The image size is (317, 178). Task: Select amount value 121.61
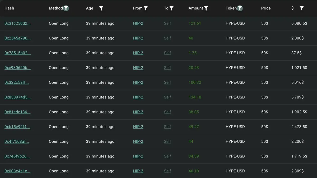tap(195, 23)
